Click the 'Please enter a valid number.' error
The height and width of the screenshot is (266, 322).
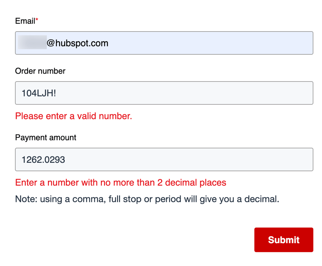74,116
